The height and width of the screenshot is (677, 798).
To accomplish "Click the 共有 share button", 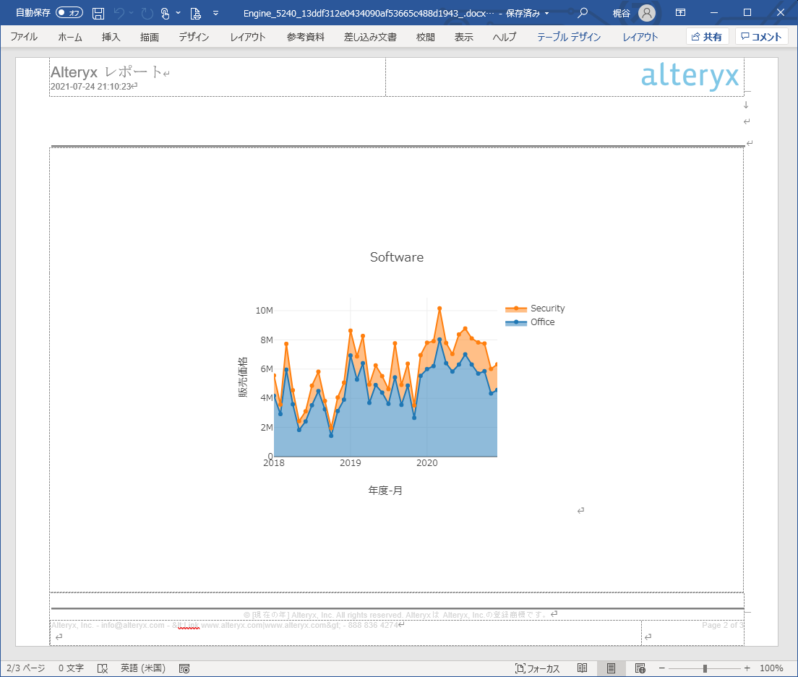I will pyautogui.click(x=707, y=37).
